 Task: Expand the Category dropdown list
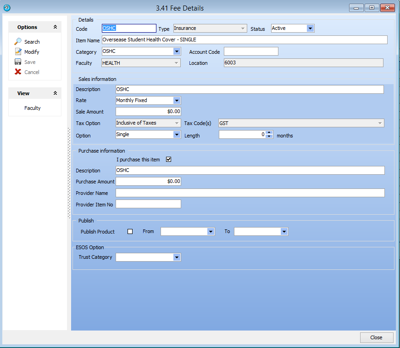[x=177, y=51]
